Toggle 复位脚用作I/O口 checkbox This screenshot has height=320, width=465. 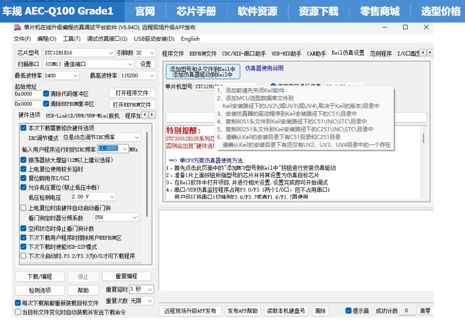(23, 178)
